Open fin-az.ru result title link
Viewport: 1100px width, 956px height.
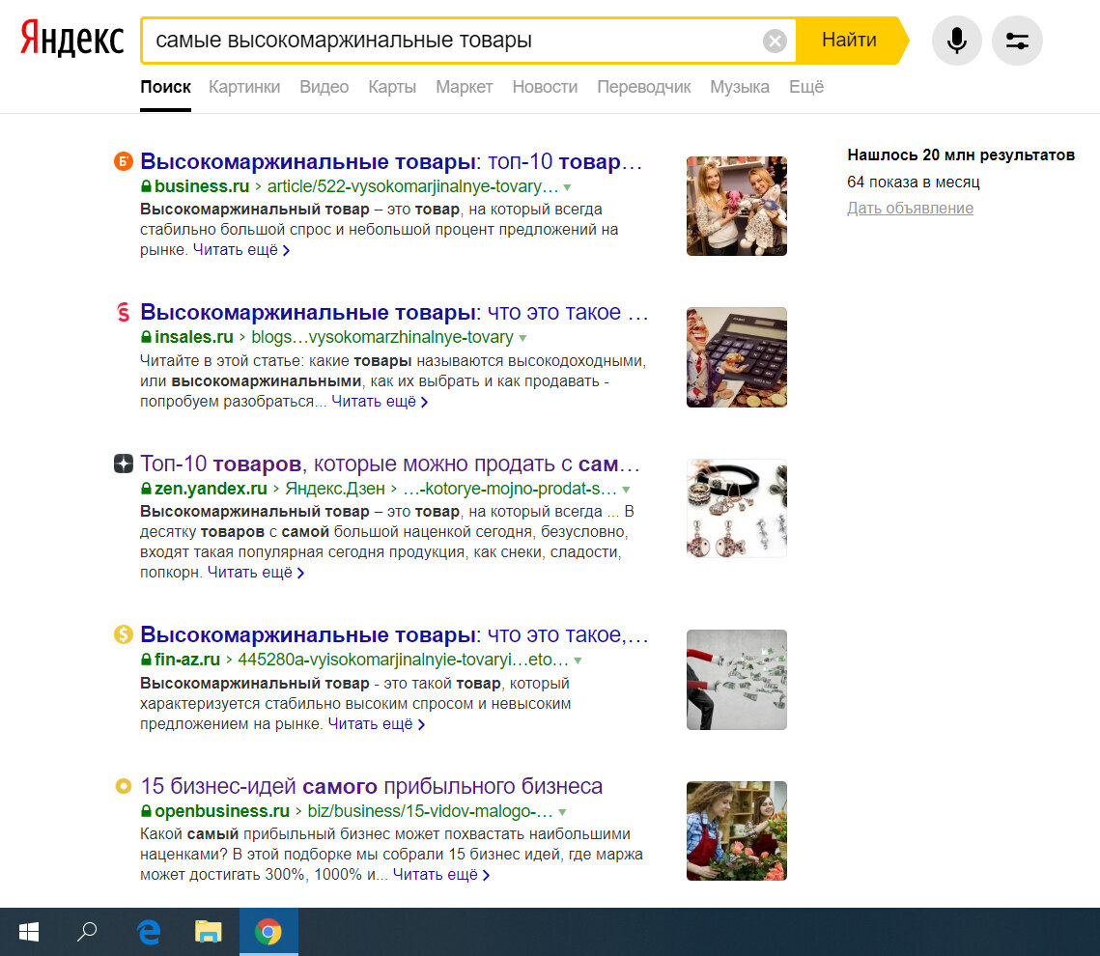[x=394, y=634]
